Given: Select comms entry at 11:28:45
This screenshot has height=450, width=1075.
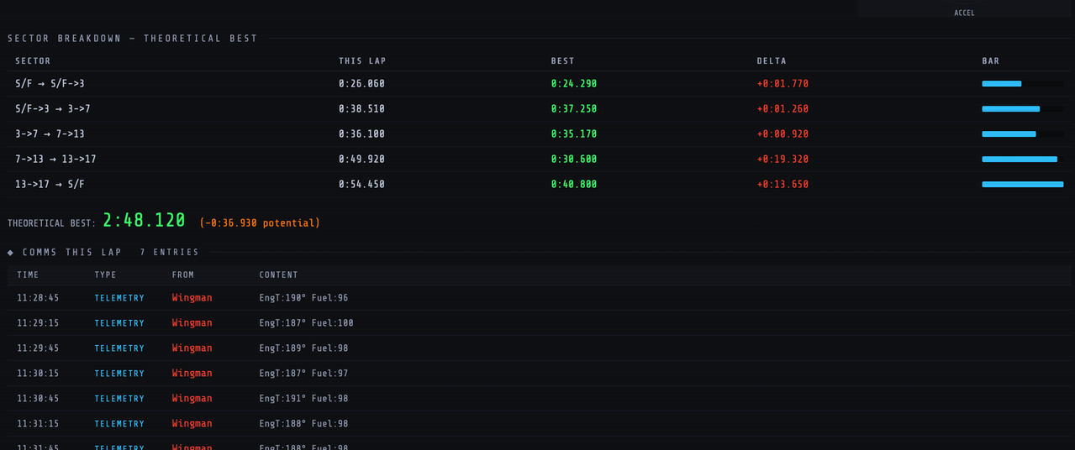Looking at the screenshot, I should click(x=539, y=298).
